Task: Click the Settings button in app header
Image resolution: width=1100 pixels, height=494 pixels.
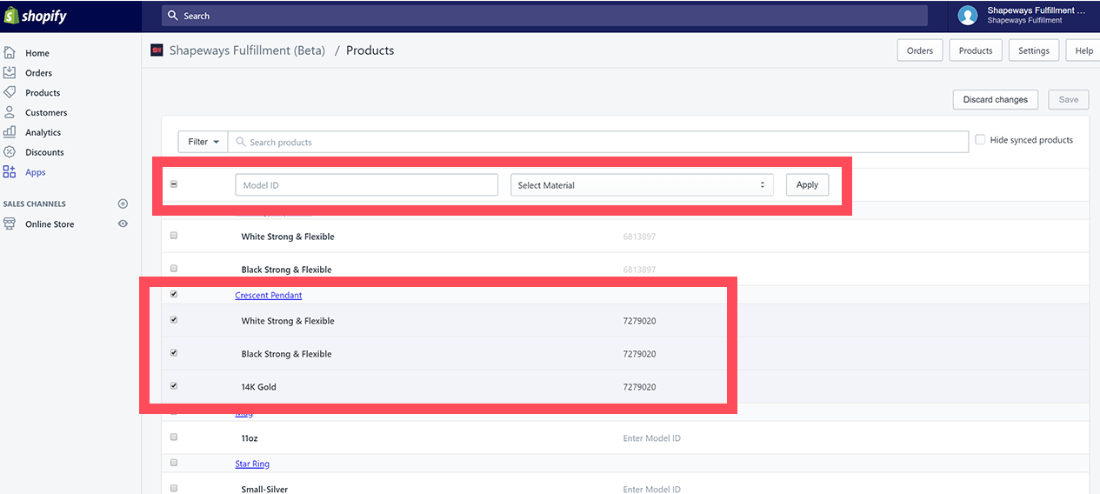Action: pos(1034,50)
